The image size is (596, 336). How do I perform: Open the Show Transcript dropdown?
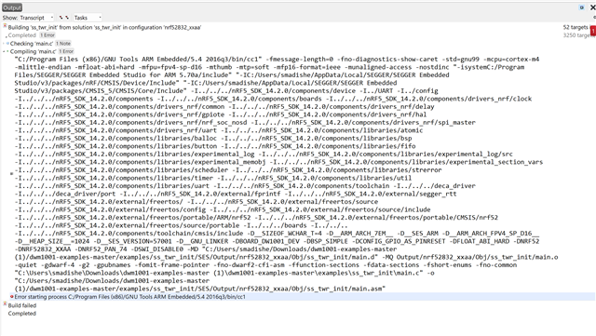(x=36, y=18)
